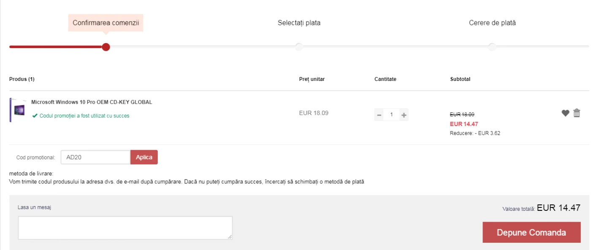This screenshot has width=591, height=250.
Task: Select the Cerere de plată step label
Action: click(x=492, y=23)
